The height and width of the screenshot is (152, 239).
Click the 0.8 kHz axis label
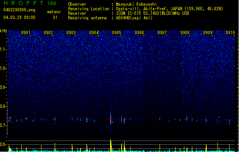pos(3,106)
